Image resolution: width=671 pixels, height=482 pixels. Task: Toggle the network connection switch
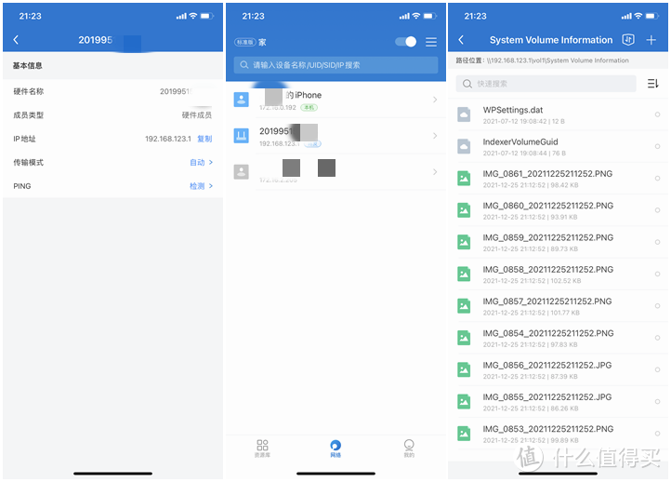tap(406, 42)
